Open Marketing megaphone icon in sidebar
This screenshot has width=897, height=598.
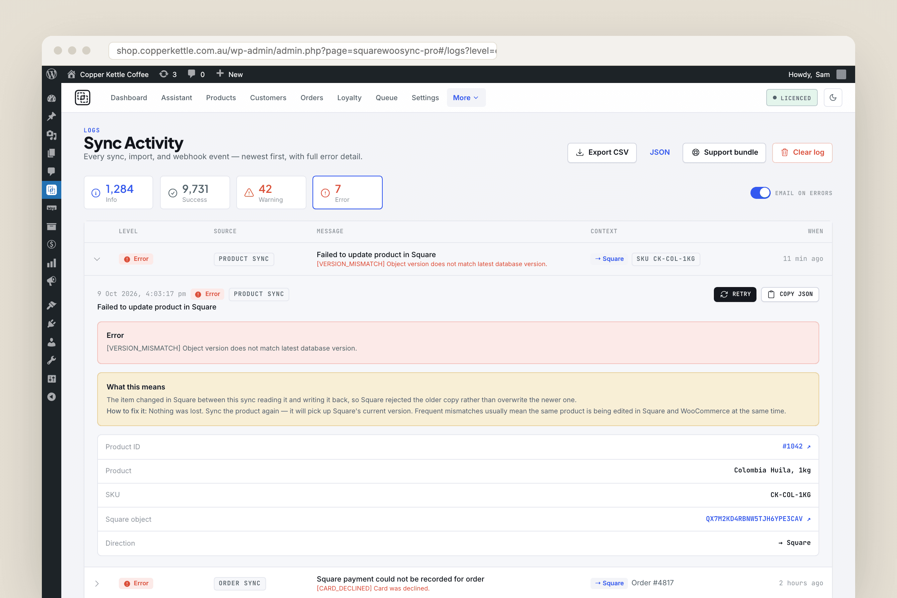pos(52,281)
